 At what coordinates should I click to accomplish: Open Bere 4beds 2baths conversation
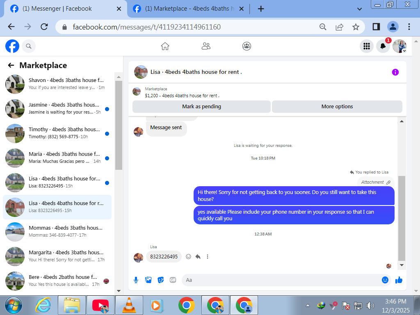tap(57, 281)
